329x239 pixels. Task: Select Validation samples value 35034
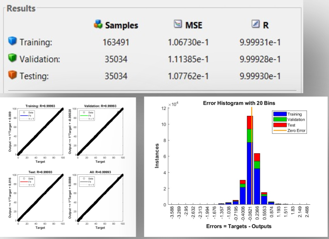point(116,59)
